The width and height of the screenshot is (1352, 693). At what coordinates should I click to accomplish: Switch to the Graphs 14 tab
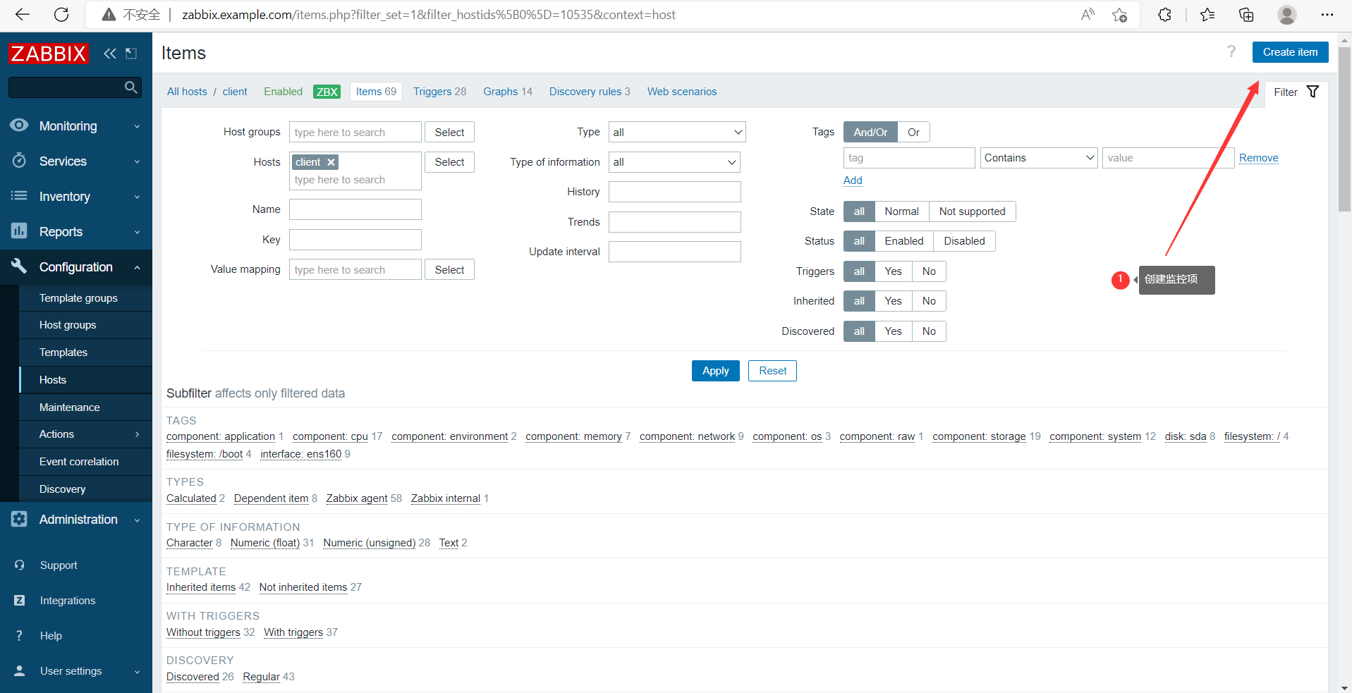[x=508, y=92]
